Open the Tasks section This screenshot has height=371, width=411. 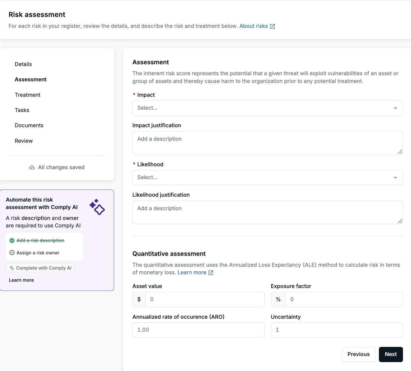point(22,110)
